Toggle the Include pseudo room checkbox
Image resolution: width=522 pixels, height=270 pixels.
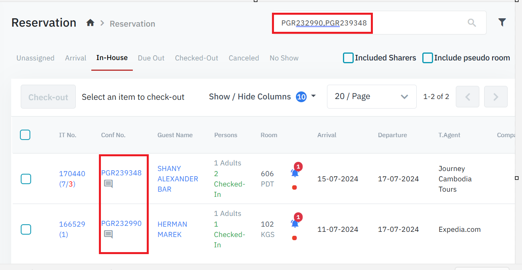[427, 58]
